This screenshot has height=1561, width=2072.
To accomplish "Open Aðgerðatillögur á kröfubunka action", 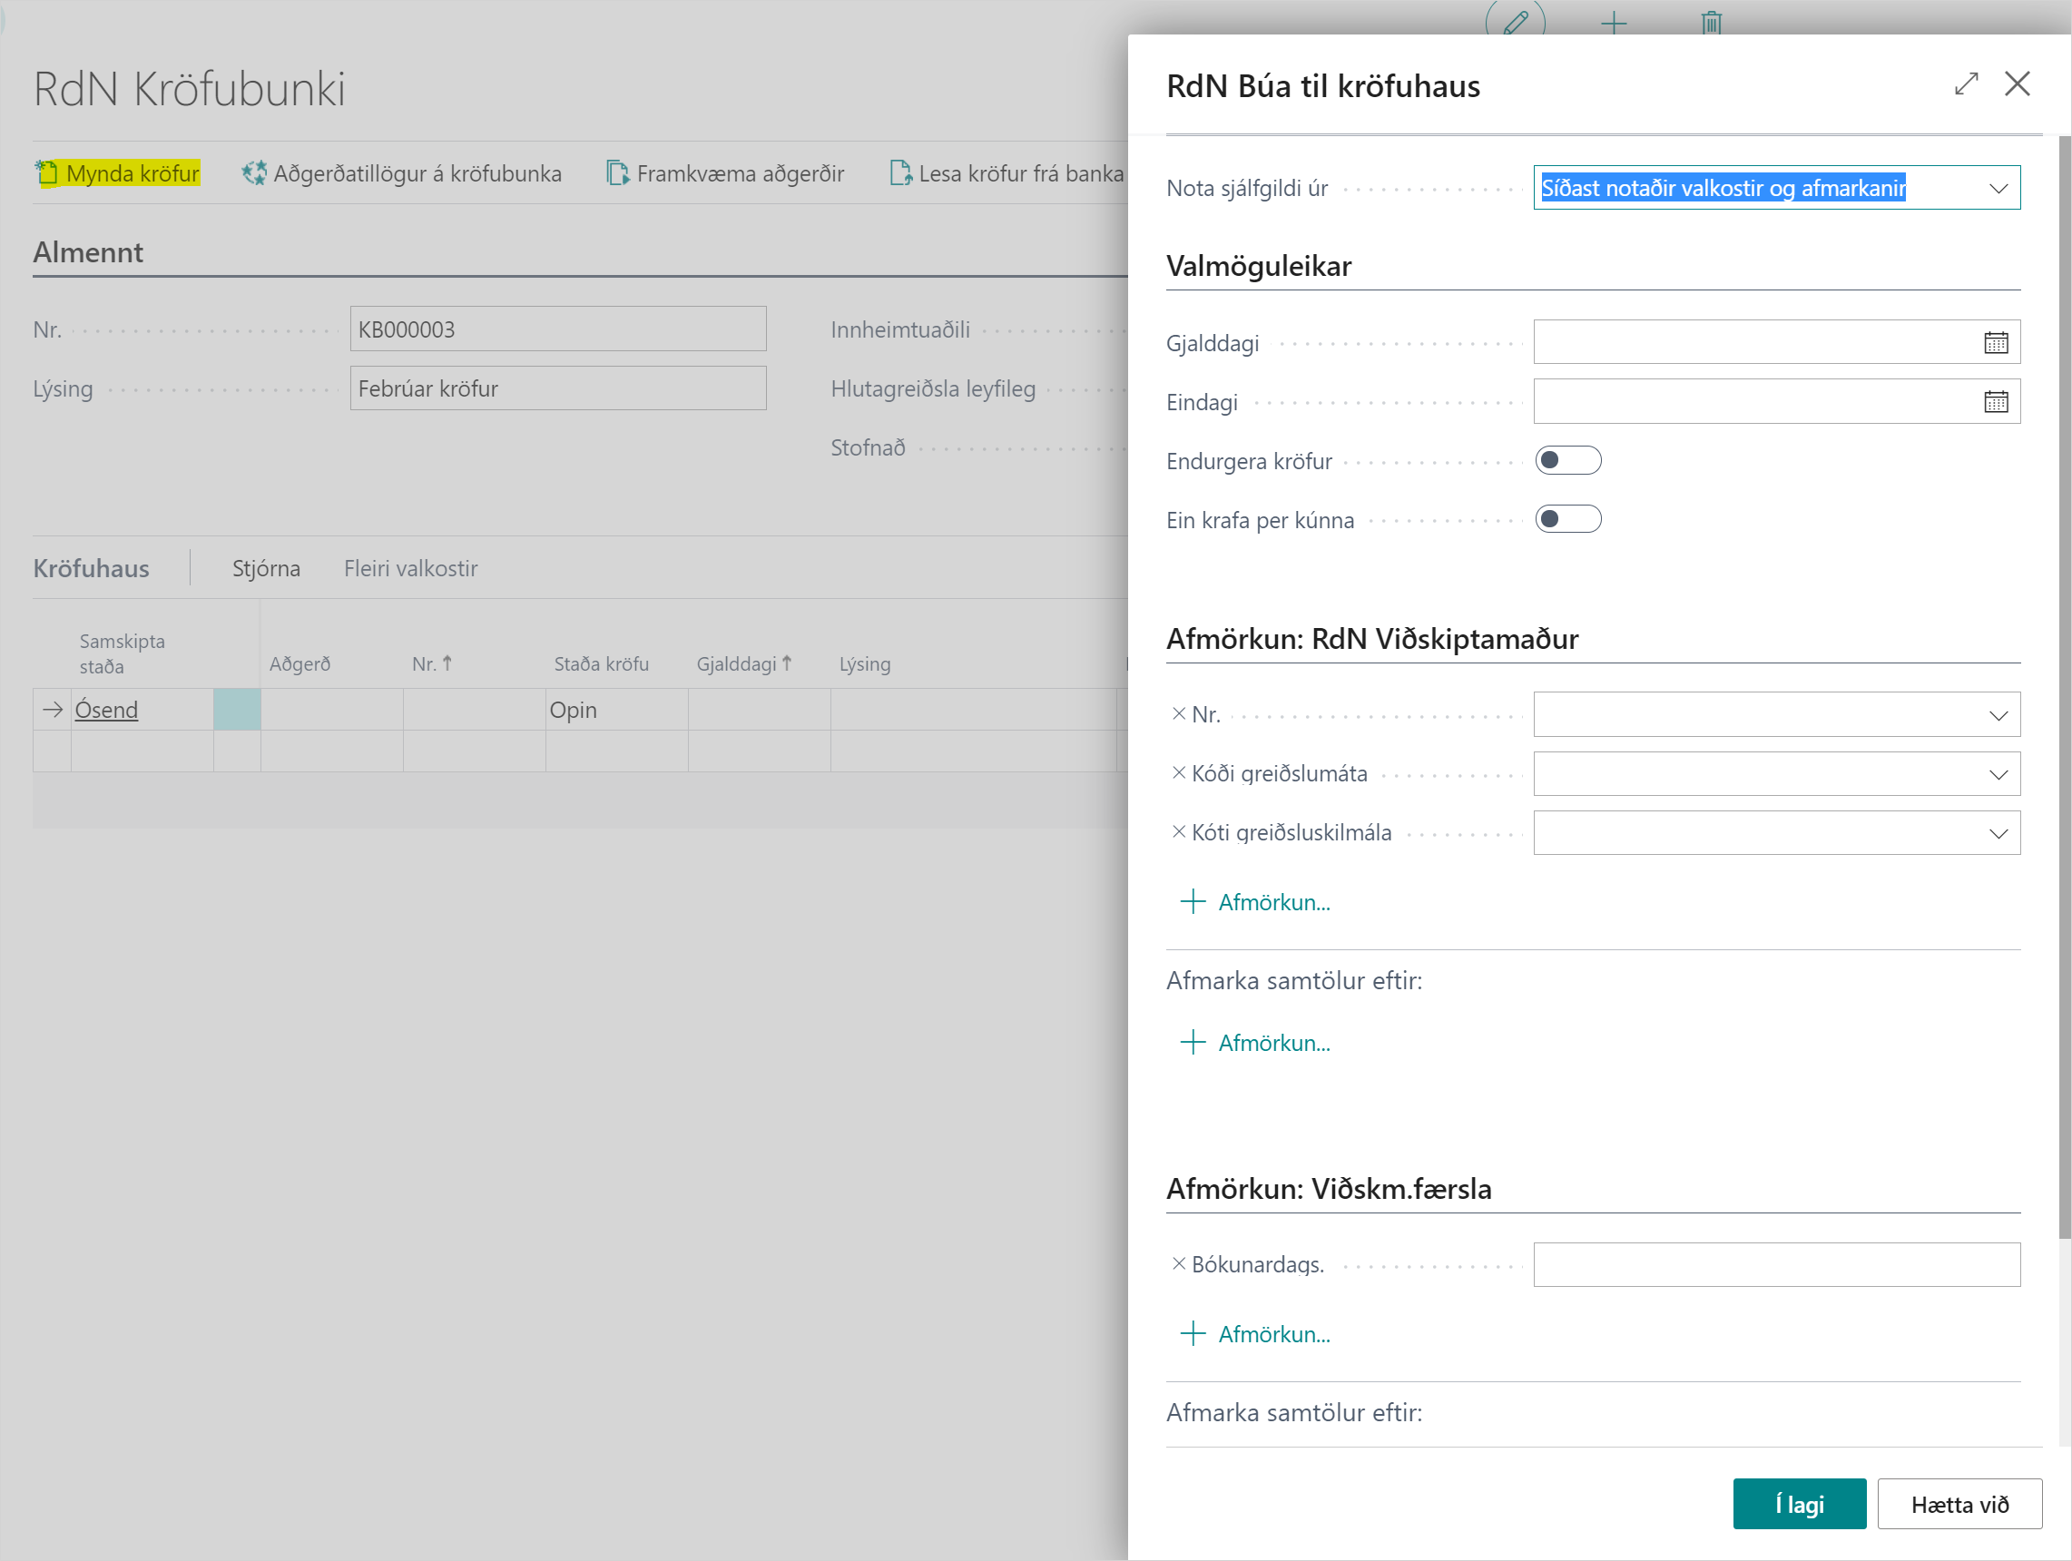I will 401,173.
